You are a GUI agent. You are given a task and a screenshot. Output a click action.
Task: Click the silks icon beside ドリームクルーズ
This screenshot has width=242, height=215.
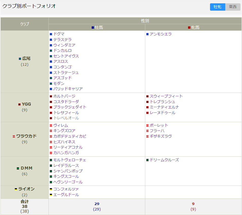coord(147,160)
